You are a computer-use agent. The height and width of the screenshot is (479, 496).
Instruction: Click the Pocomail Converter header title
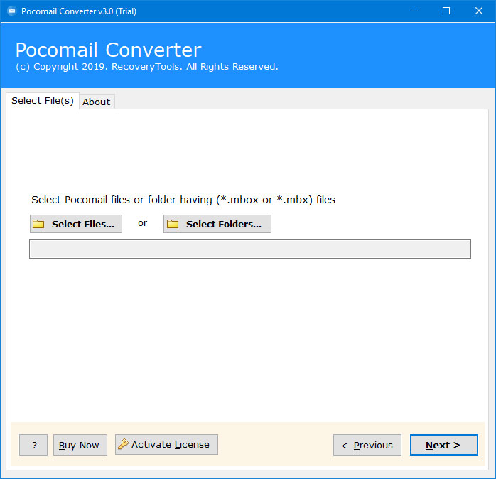coord(109,50)
